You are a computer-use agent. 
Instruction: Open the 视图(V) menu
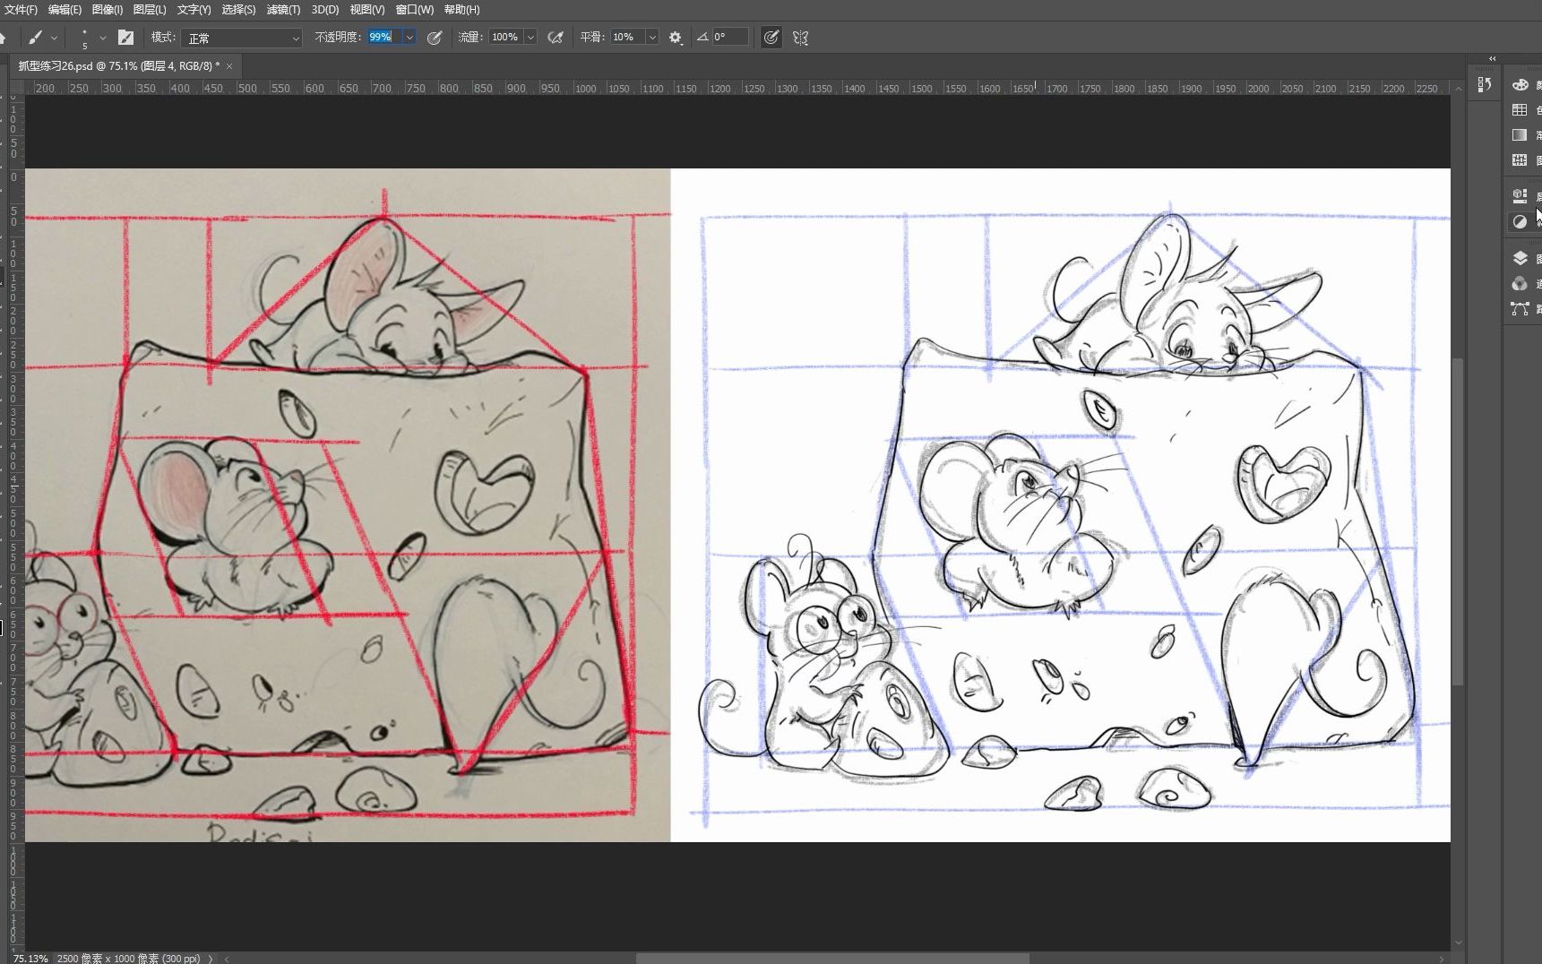coord(367,10)
